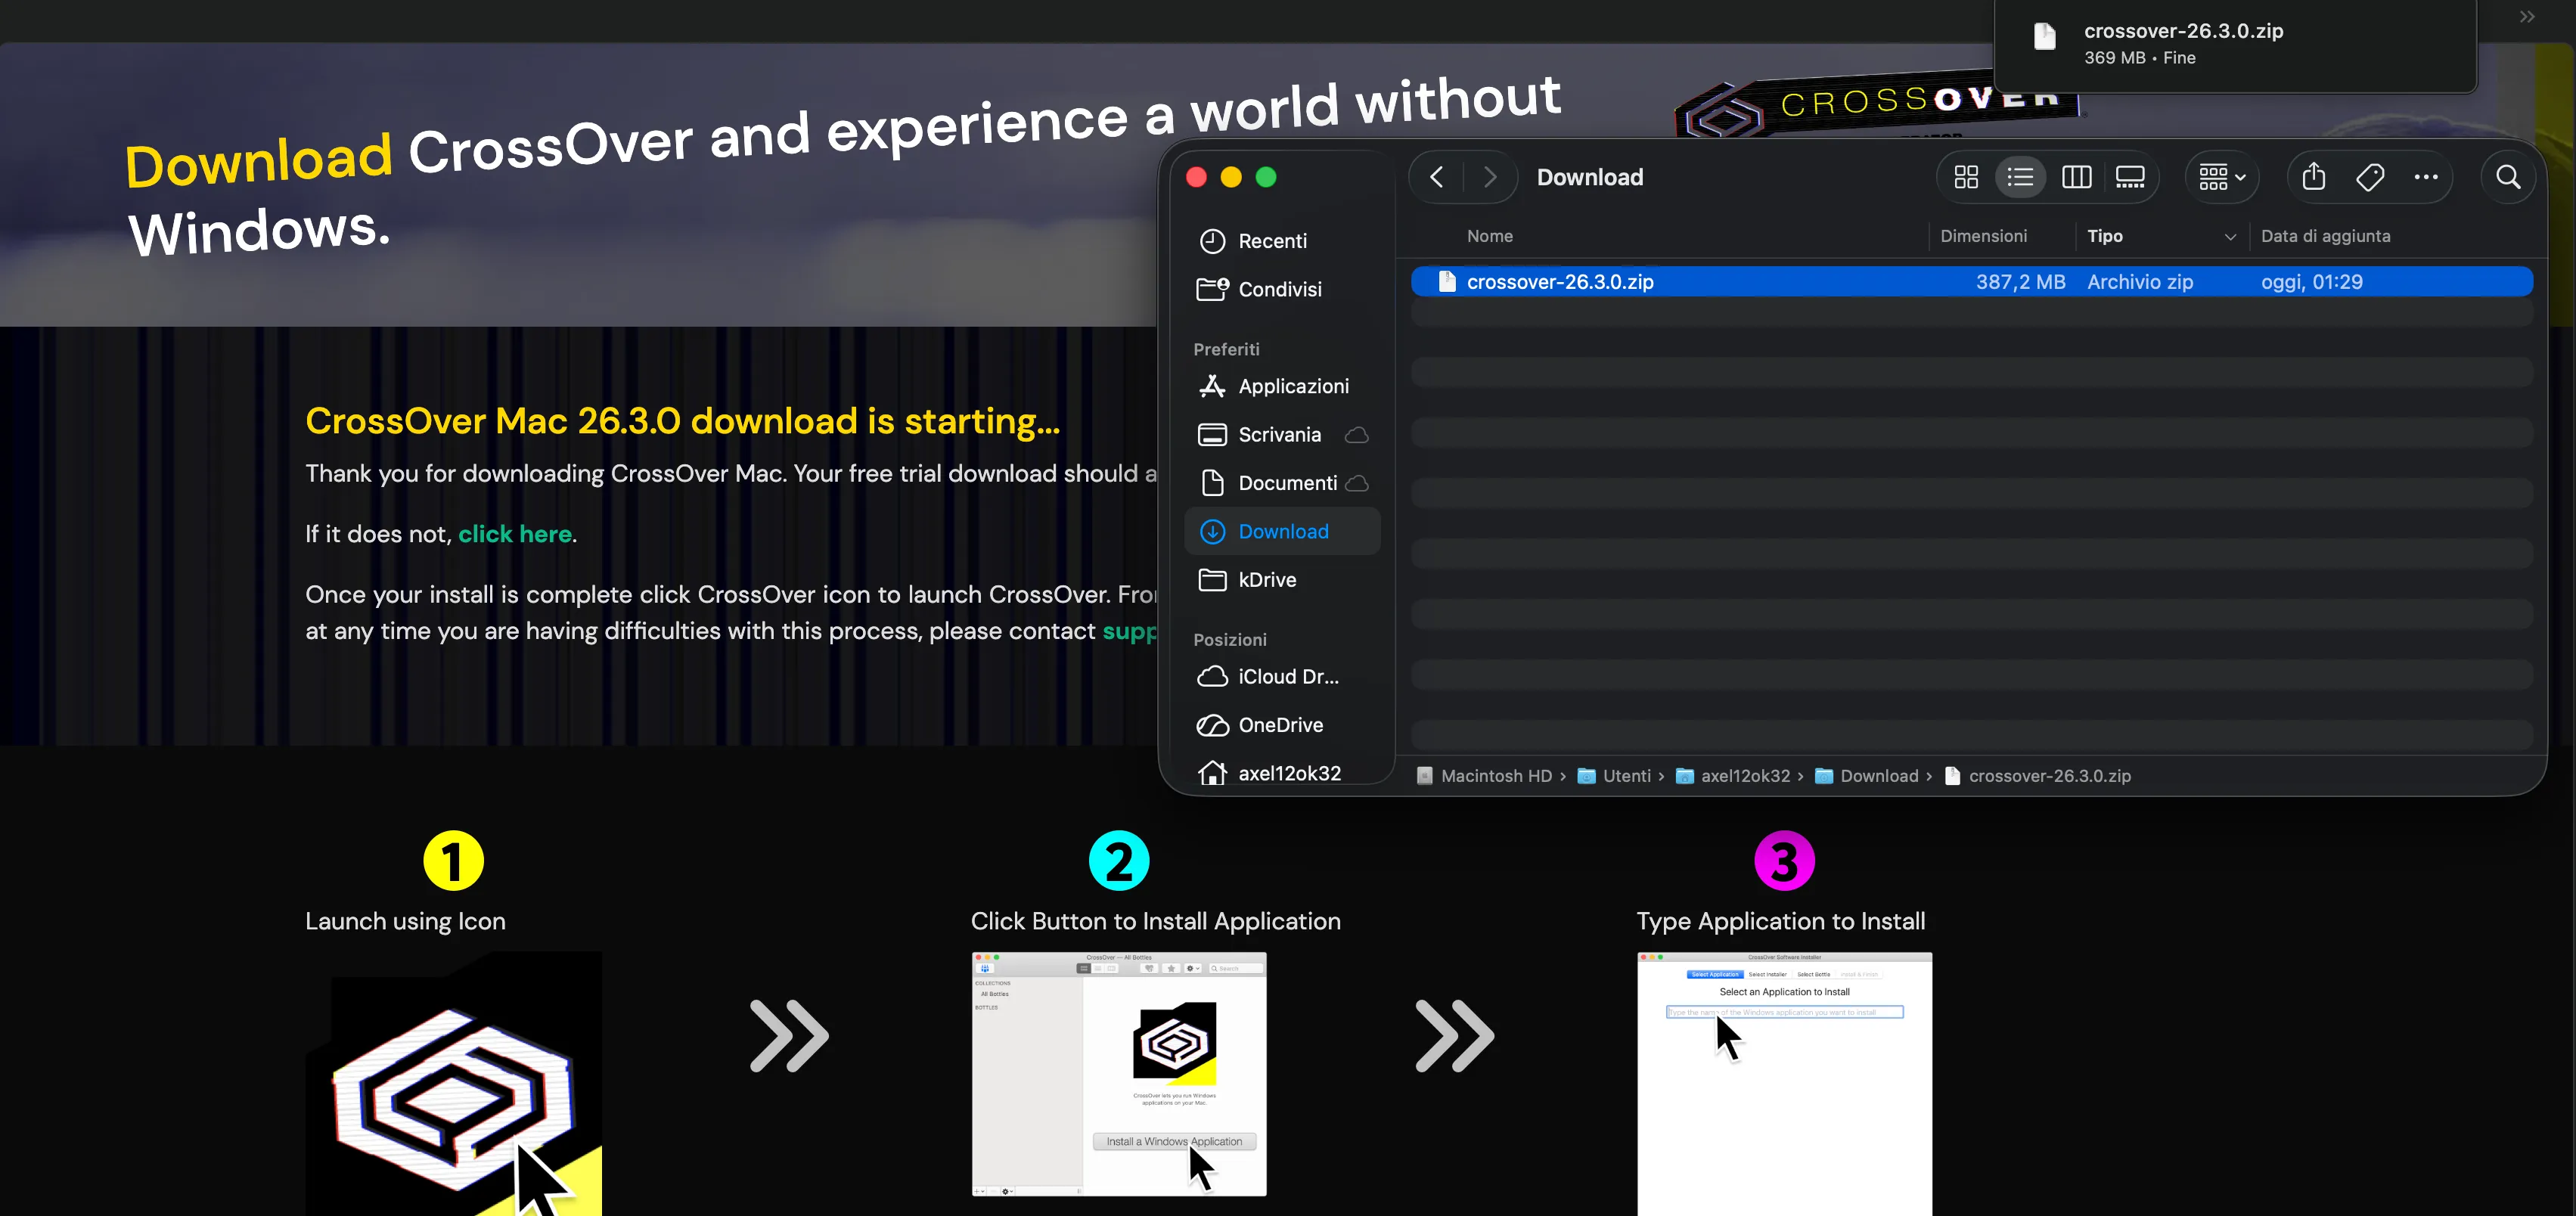Minimize the Finder window

(x=1231, y=177)
